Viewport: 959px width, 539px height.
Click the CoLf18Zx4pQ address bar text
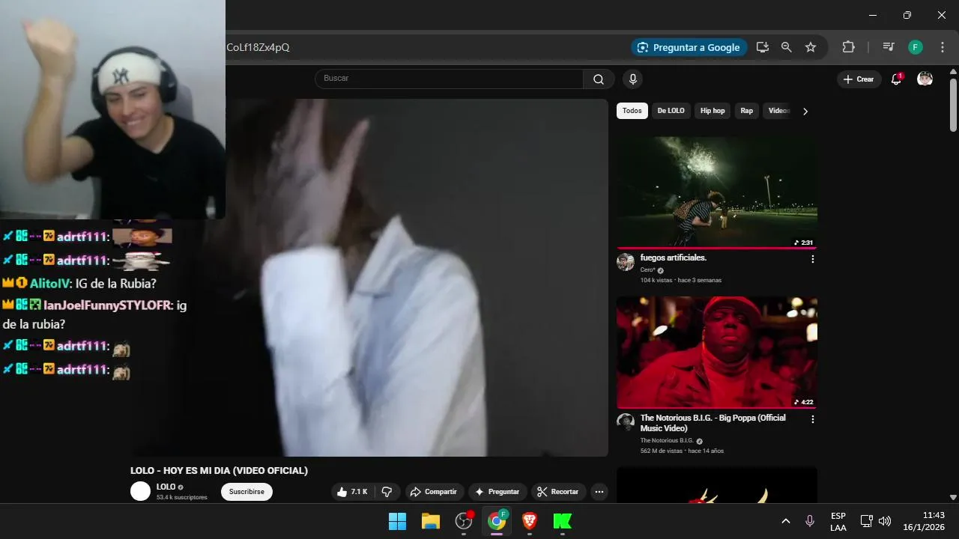(x=258, y=47)
